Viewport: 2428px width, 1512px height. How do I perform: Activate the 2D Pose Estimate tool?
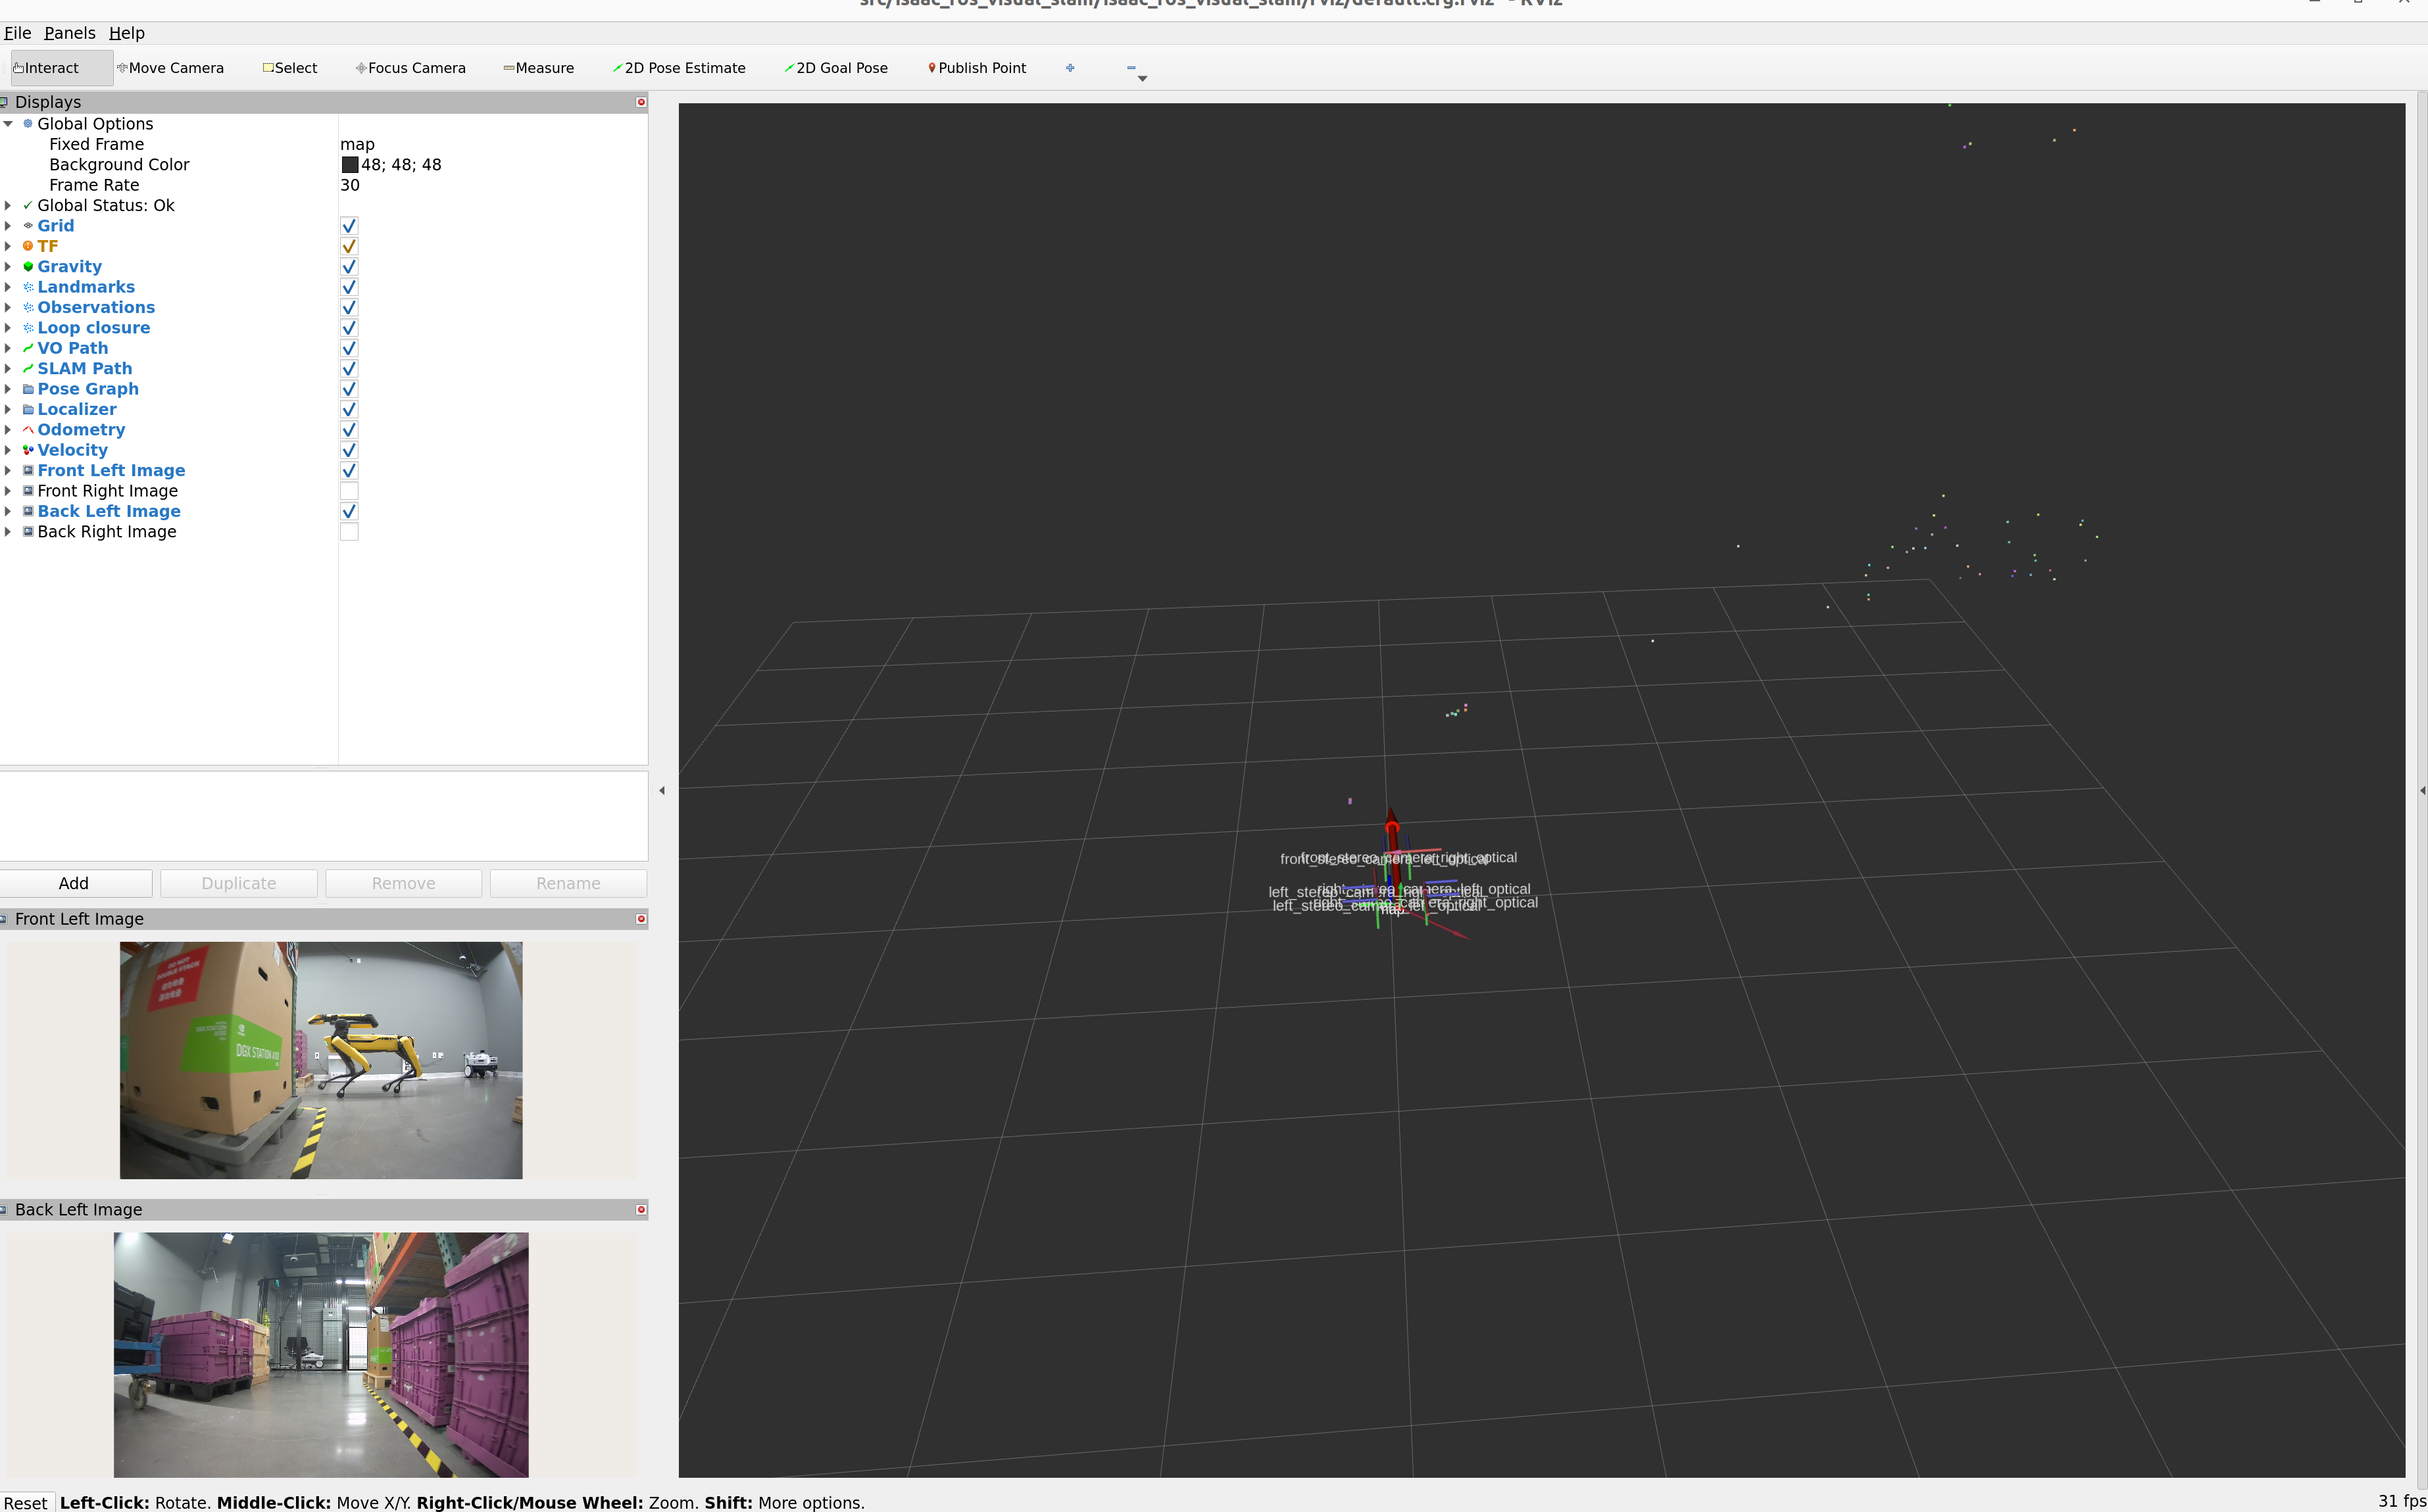[x=679, y=67]
